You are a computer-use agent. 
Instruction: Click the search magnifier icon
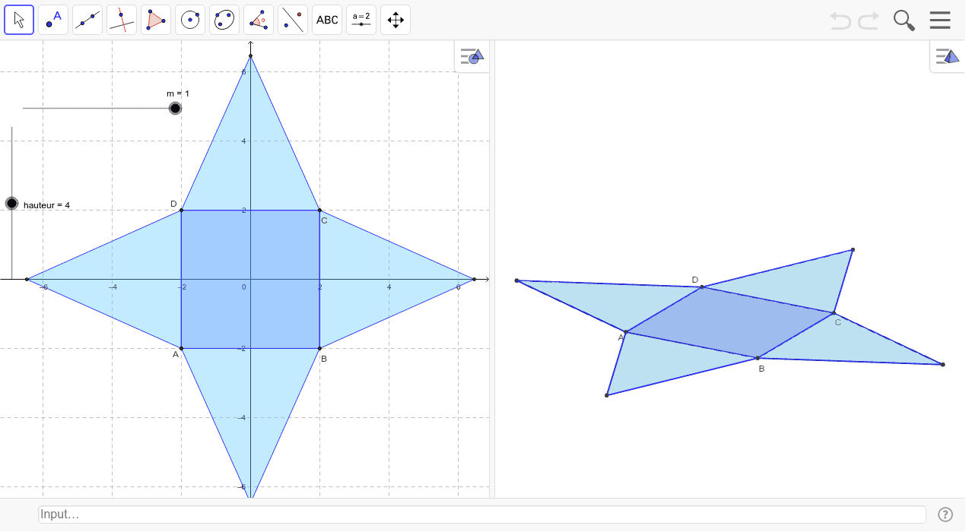[x=904, y=20]
